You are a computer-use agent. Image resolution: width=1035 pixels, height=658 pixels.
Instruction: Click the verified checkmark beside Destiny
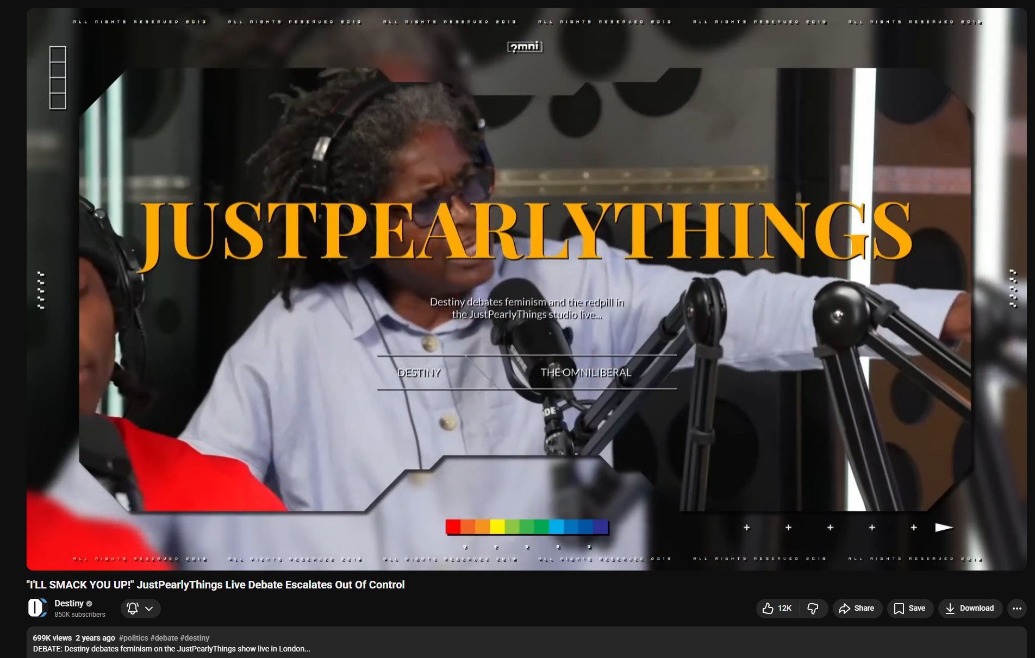coord(89,603)
